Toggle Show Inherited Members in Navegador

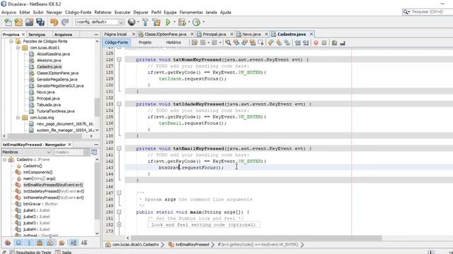[8, 243]
